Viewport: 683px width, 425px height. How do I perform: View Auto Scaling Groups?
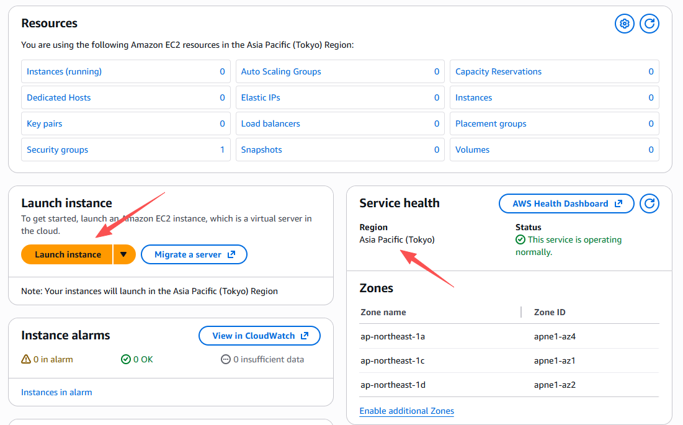coord(281,71)
